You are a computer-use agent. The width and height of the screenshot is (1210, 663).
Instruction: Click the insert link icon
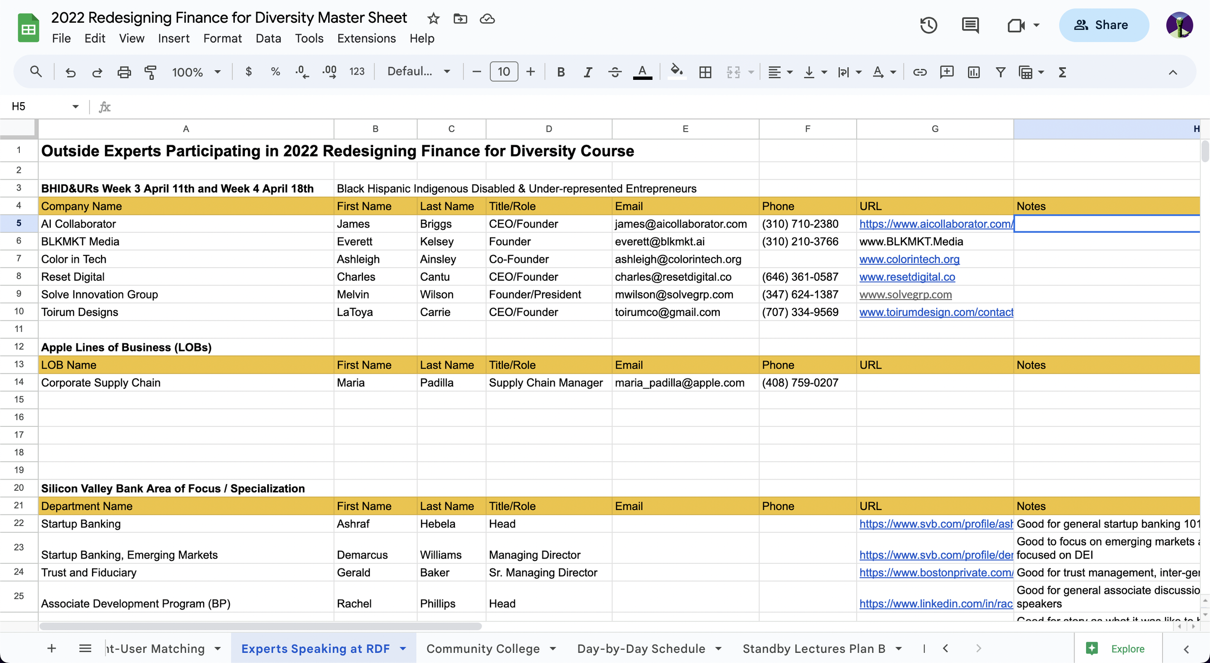point(920,72)
